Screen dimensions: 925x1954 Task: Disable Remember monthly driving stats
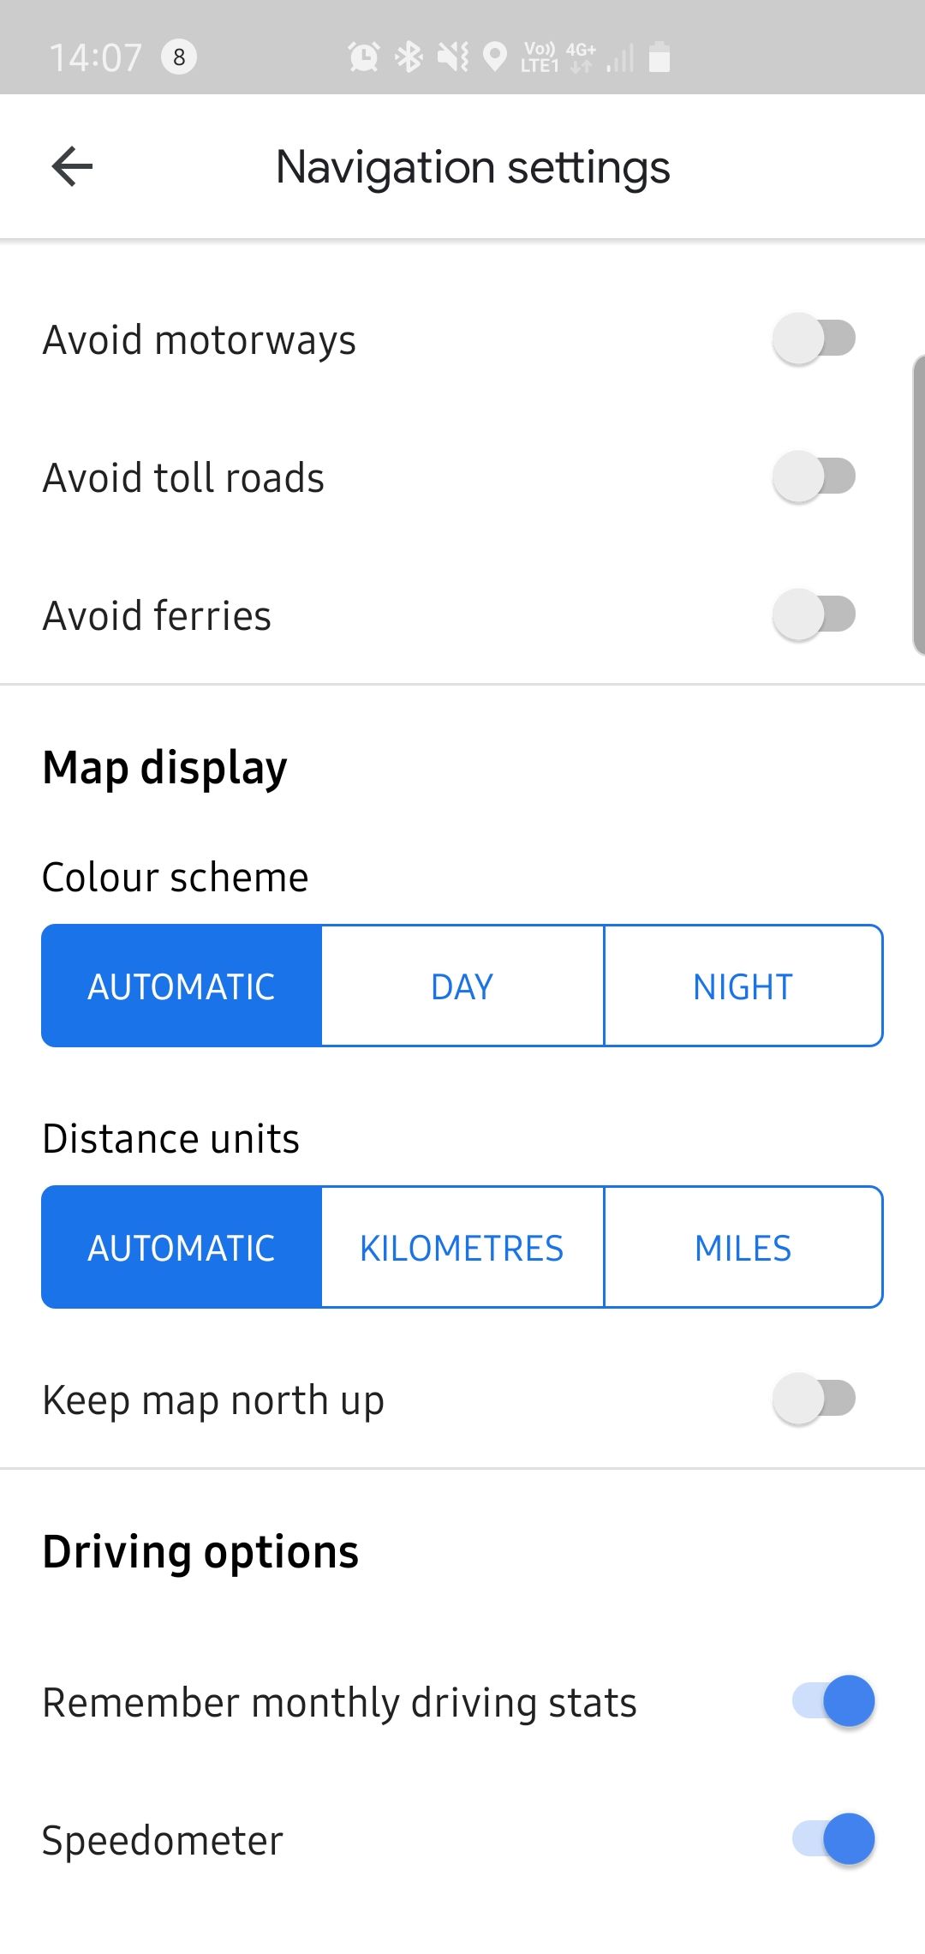coord(833,1701)
